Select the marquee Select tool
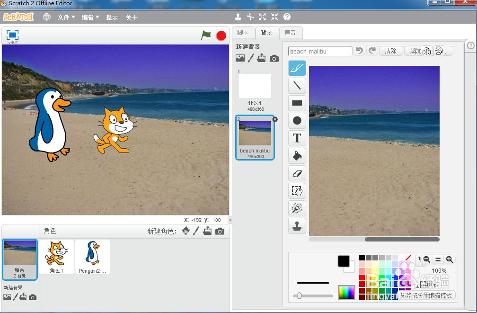This screenshot has height=313, width=477. pos(297,191)
